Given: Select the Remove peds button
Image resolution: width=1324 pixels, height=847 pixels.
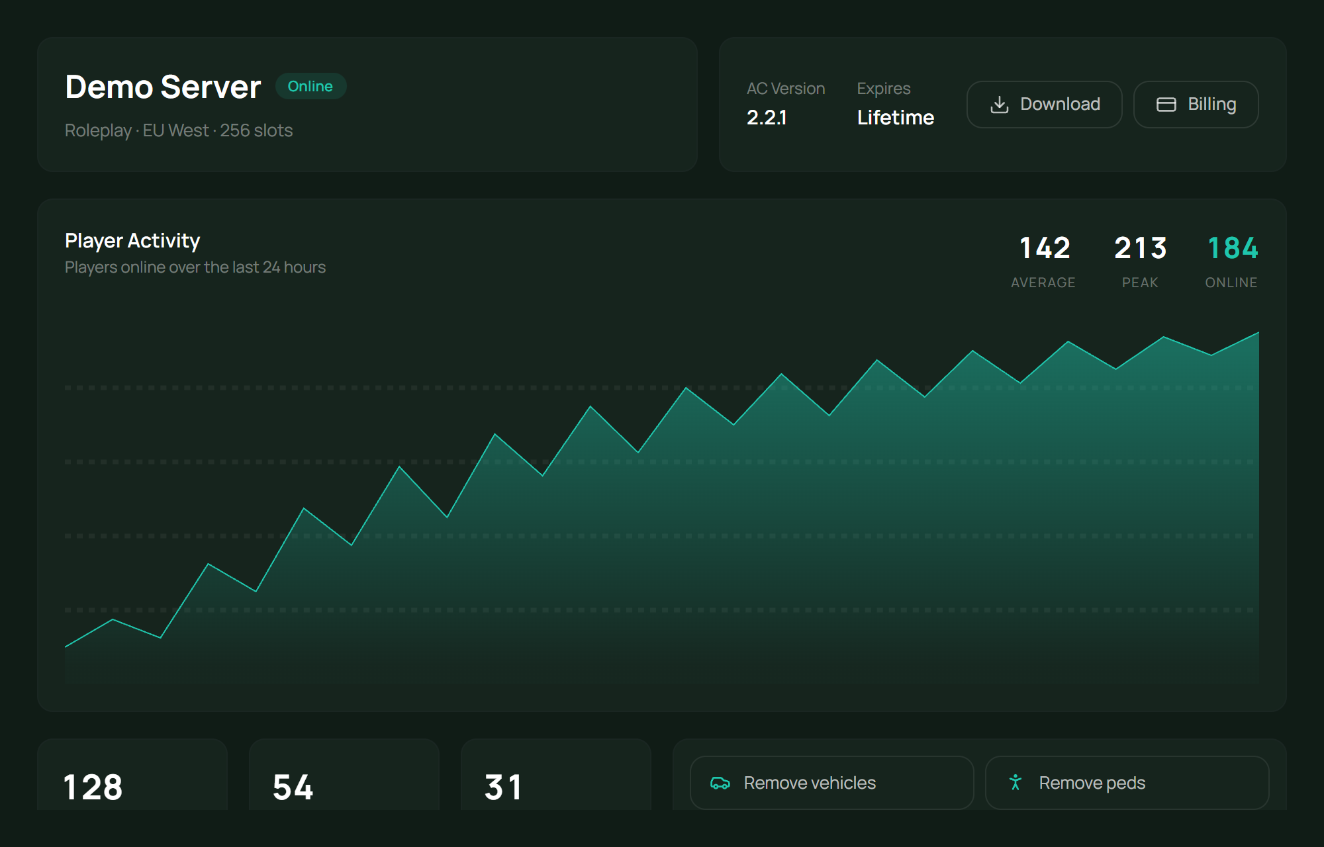Looking at the screenshot, I should (1127, 783).
